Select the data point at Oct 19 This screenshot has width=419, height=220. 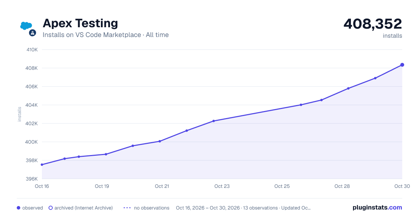(106, 154)
